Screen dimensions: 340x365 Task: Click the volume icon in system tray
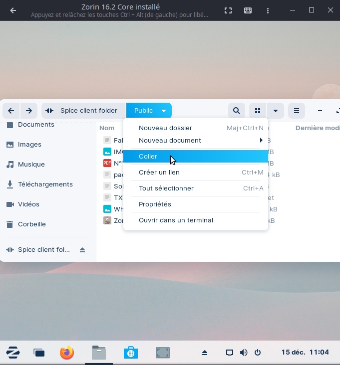244,353
